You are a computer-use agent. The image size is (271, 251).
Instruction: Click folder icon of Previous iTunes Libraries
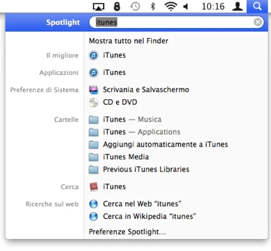point(94,169)
